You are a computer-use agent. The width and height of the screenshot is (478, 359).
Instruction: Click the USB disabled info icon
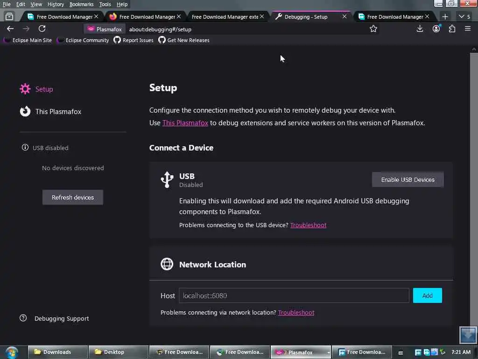[25, 147]
